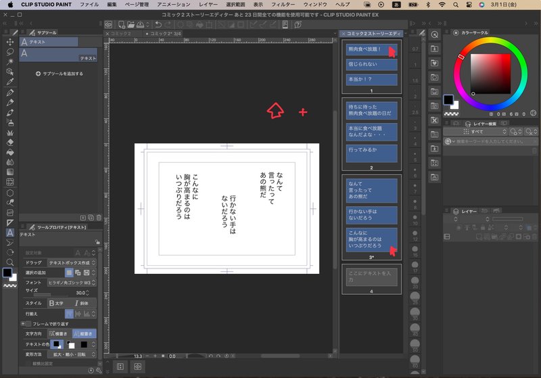This screenshot has width=541, height=378.
Task: Select the Gradient tool
Action: tap(10, 172)
